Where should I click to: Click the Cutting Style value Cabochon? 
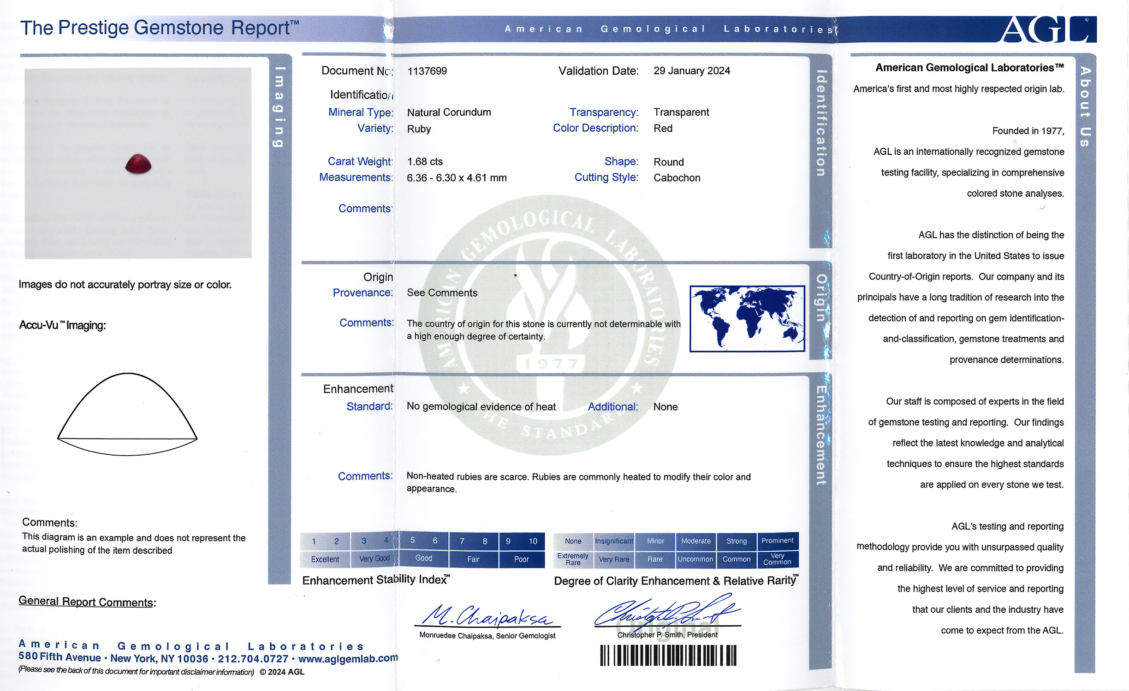click(677, 178)
